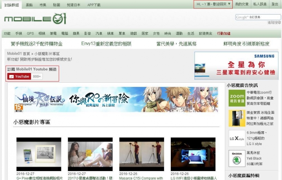Click the 6.9mm極薄 LG X style ad text
Viewport: 282px width, 180px height.
[x=257, y=138]
